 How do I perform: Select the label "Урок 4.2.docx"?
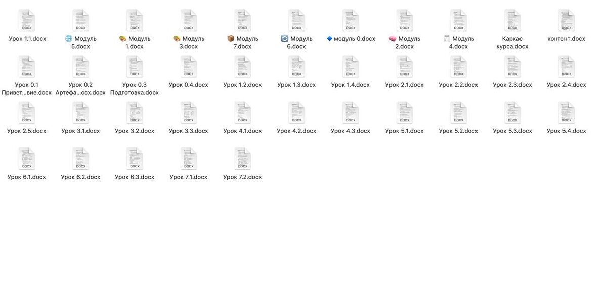click(296, 131)
